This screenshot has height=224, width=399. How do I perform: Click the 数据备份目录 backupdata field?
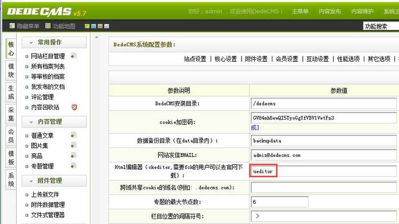[x=324, y=140]
